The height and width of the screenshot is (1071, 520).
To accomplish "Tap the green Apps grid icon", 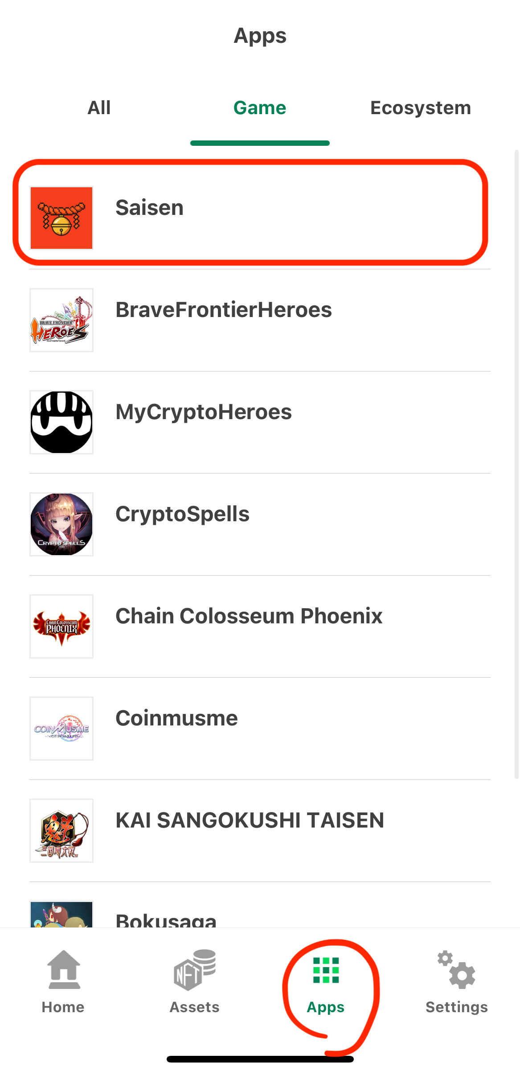I will pyautogui.click(x=326, y=970).
